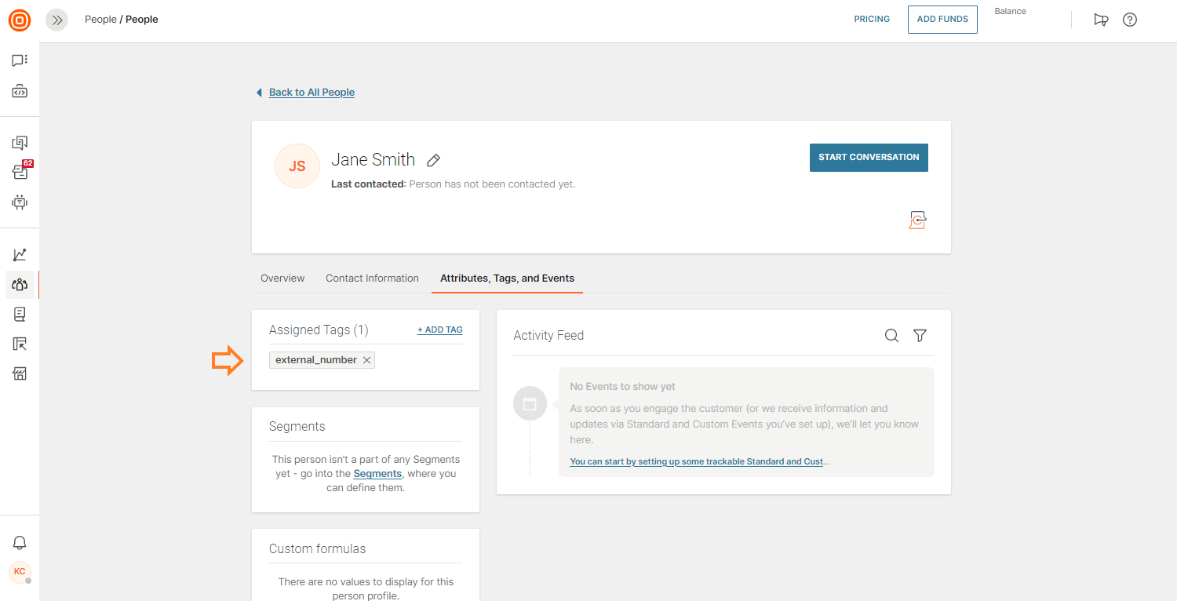The width and height of the screenshot is (1177, 601).
Task: Edit Jane Smith's name with pencil icon
Action: (433, 160)
